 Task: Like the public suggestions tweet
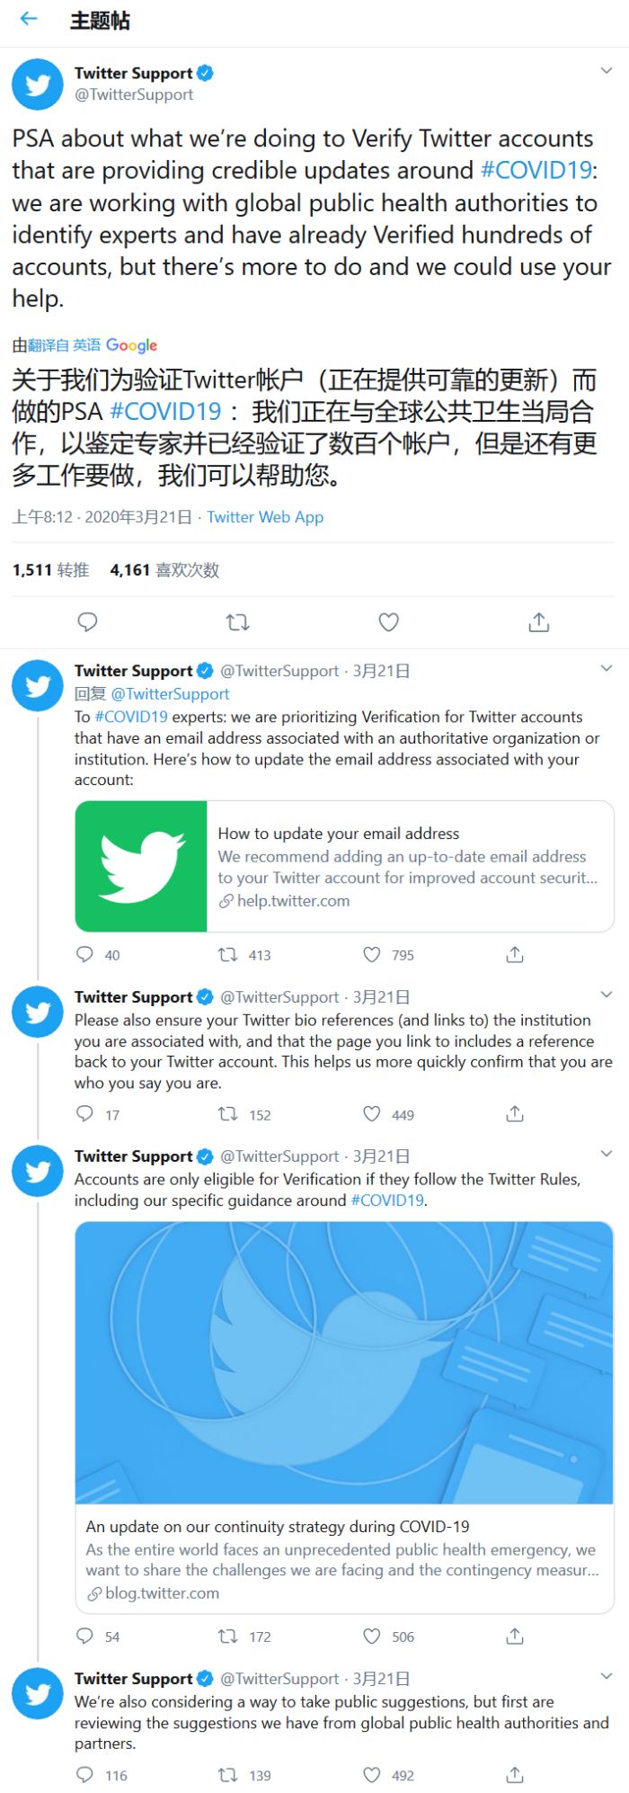372,1775
